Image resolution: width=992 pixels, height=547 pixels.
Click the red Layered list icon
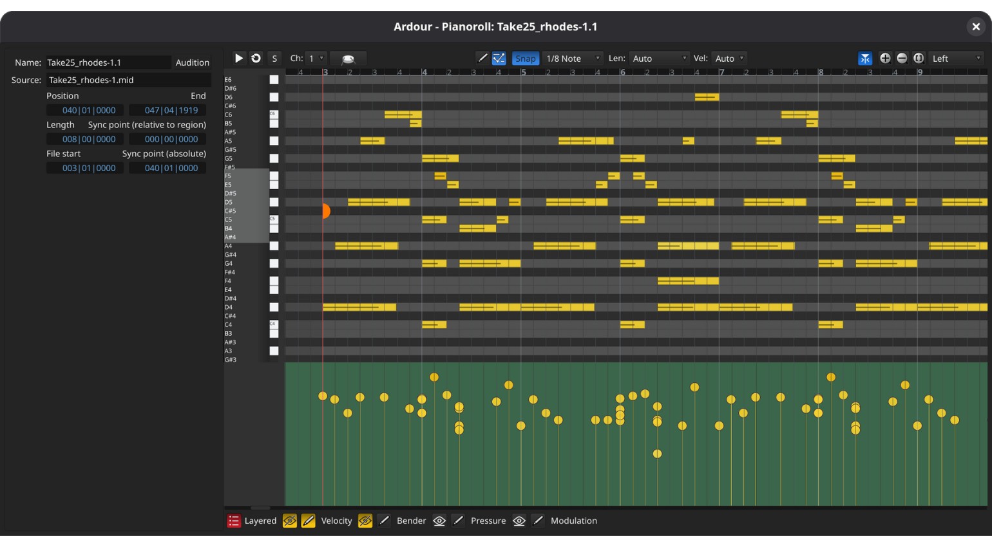click(234, 521)
